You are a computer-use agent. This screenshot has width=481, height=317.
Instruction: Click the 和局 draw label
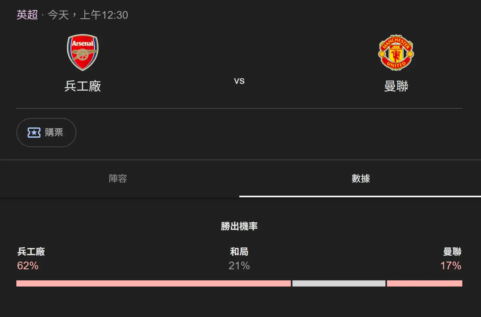(239, 252)
